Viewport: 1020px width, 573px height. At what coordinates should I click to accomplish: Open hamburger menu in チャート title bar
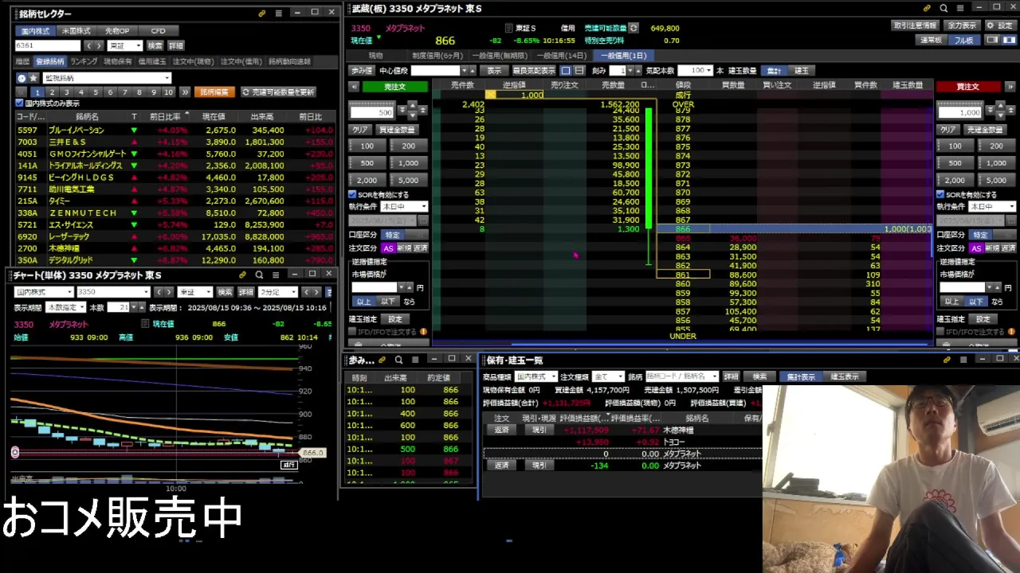pyautogui.click(x=276, y=275)
